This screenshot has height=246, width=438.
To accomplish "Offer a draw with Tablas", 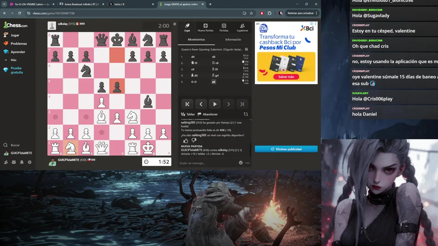I will tap(188, 114).
